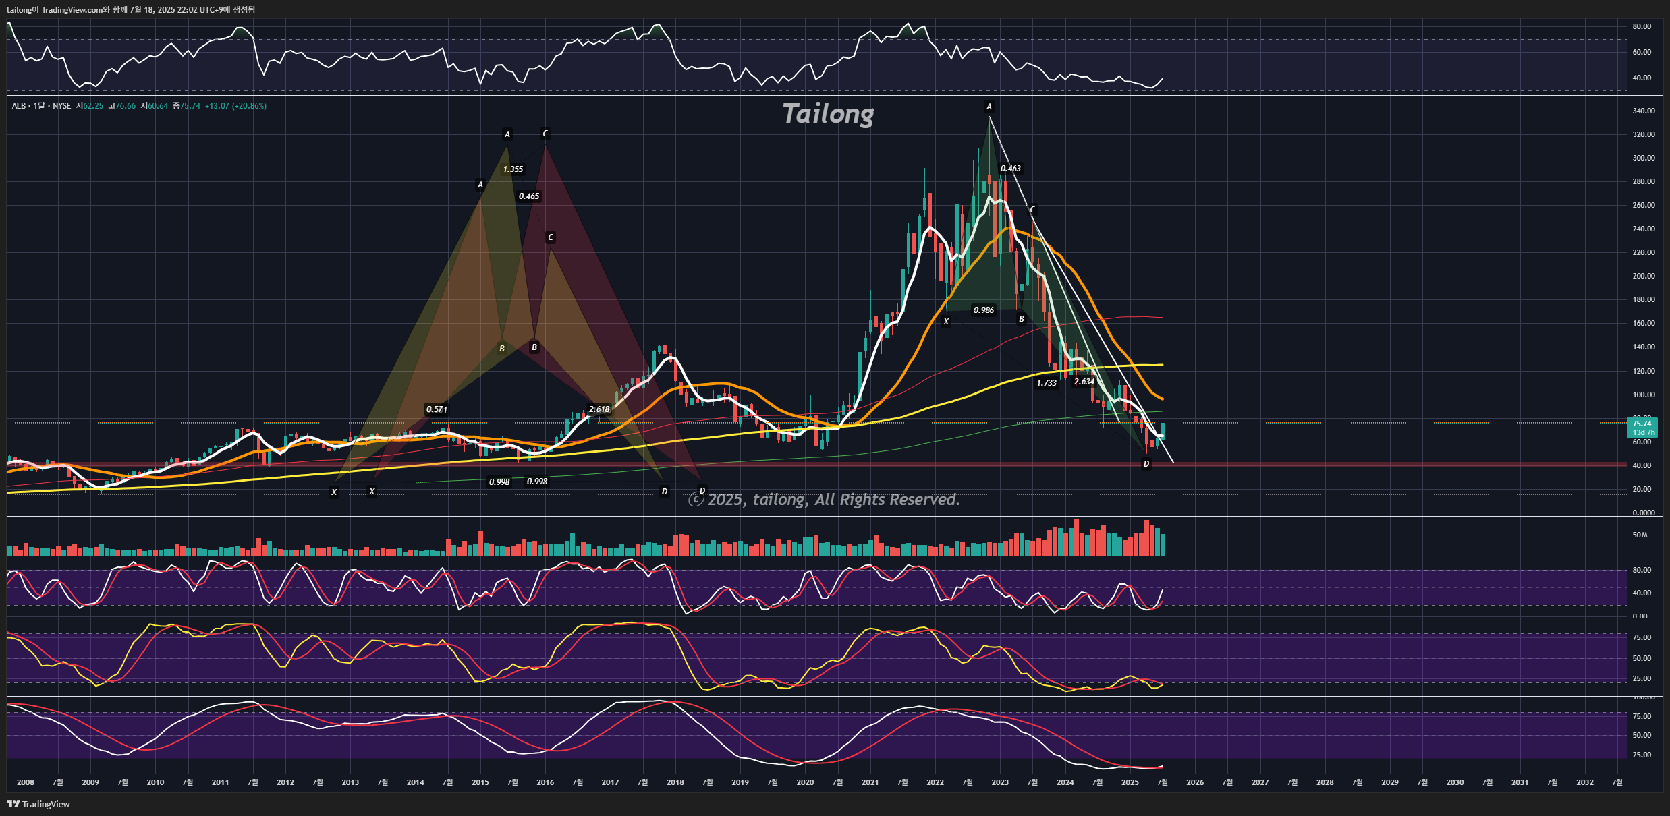Viewport: 1670px width, 816px height.
Task: Select the 2.634 ratio label near 2024
Action: [x=1084, y=382]
